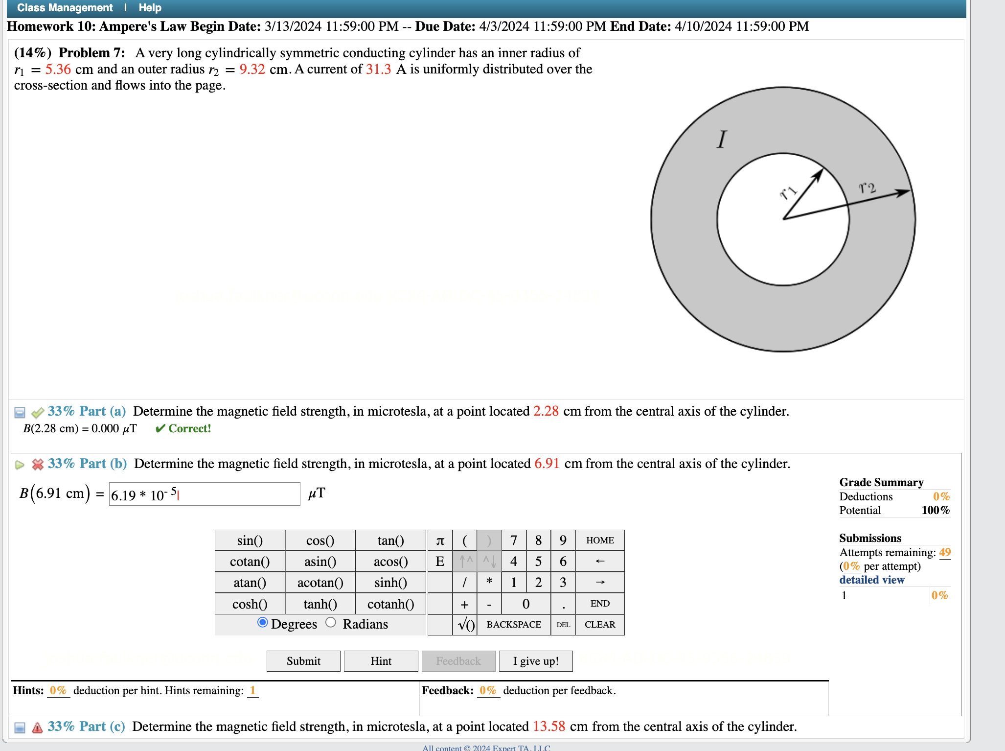Click the CLEAR button to reset input
The height and width of the screenshot is (751, 1005).
point(600,626)
